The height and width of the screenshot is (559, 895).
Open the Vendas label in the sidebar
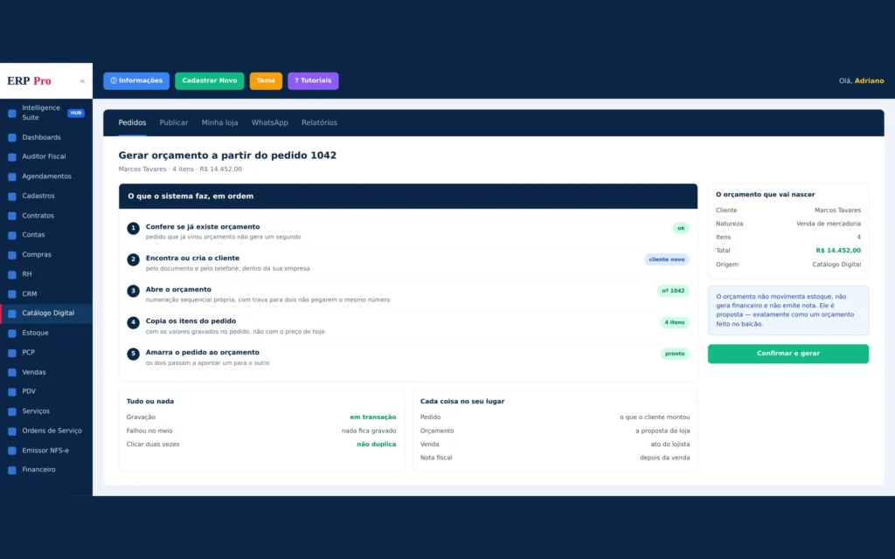pyautogui.click(x=34, y=372)
